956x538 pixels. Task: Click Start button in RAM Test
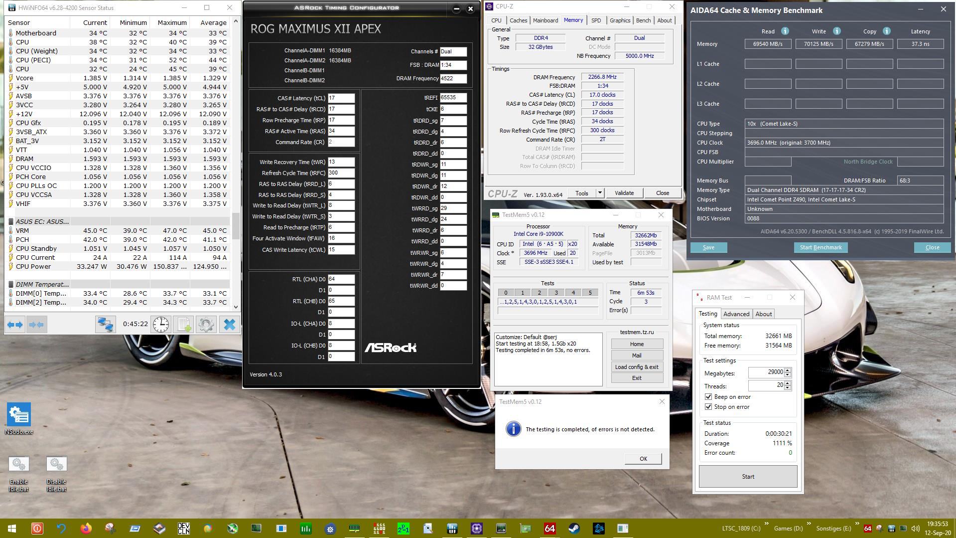(748, 477)
